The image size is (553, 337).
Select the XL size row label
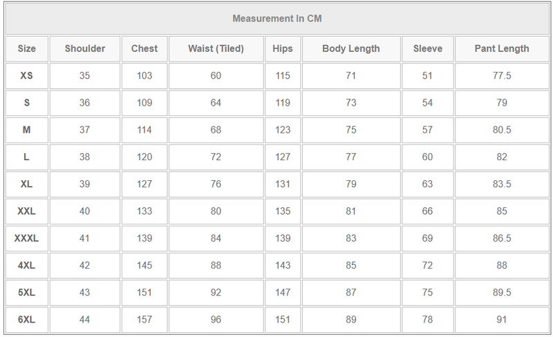pyautogui.click(x=26, y=184)
